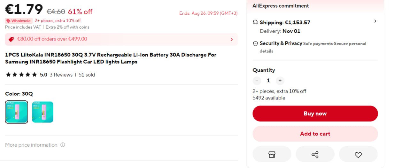Click the shipping truck icon
Viewport: 409px width, 168px height.
(x=255, y=22)
